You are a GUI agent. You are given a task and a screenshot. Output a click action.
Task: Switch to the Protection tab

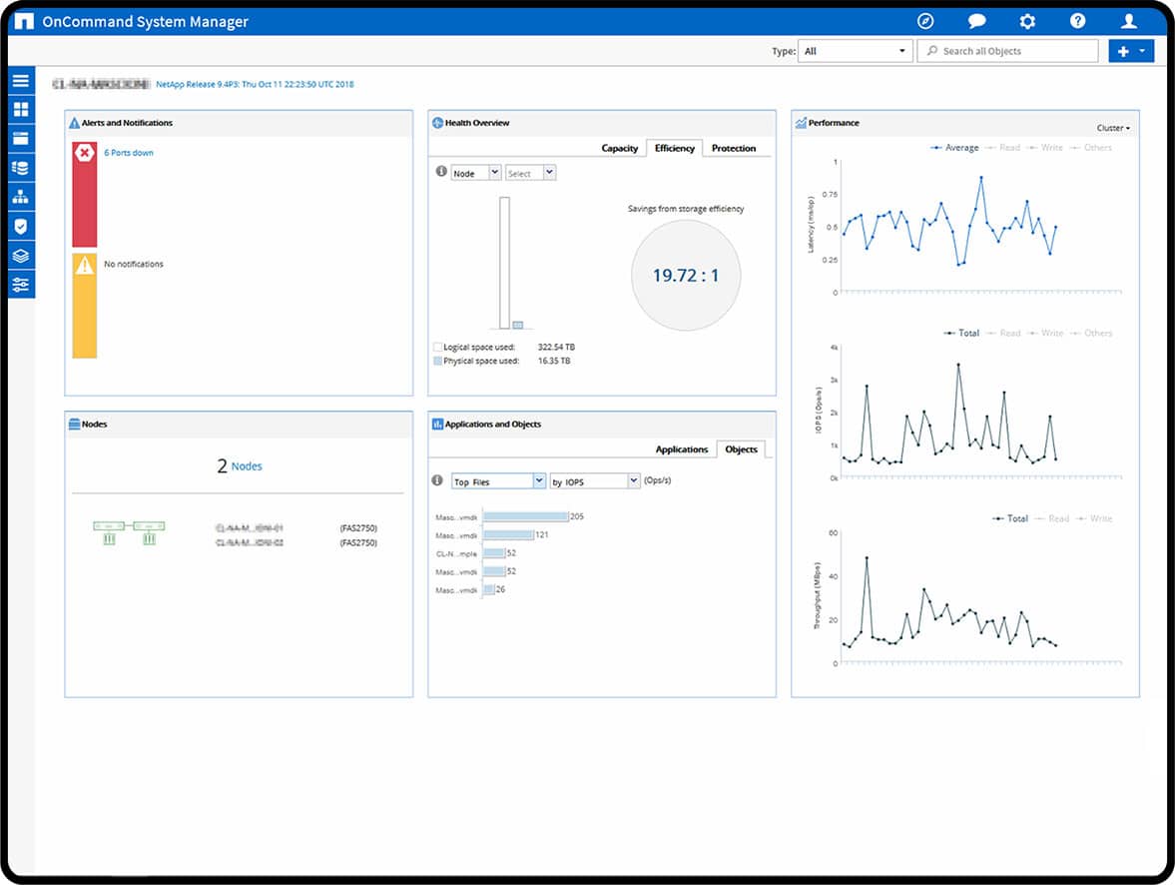click(x=734, y=149)
